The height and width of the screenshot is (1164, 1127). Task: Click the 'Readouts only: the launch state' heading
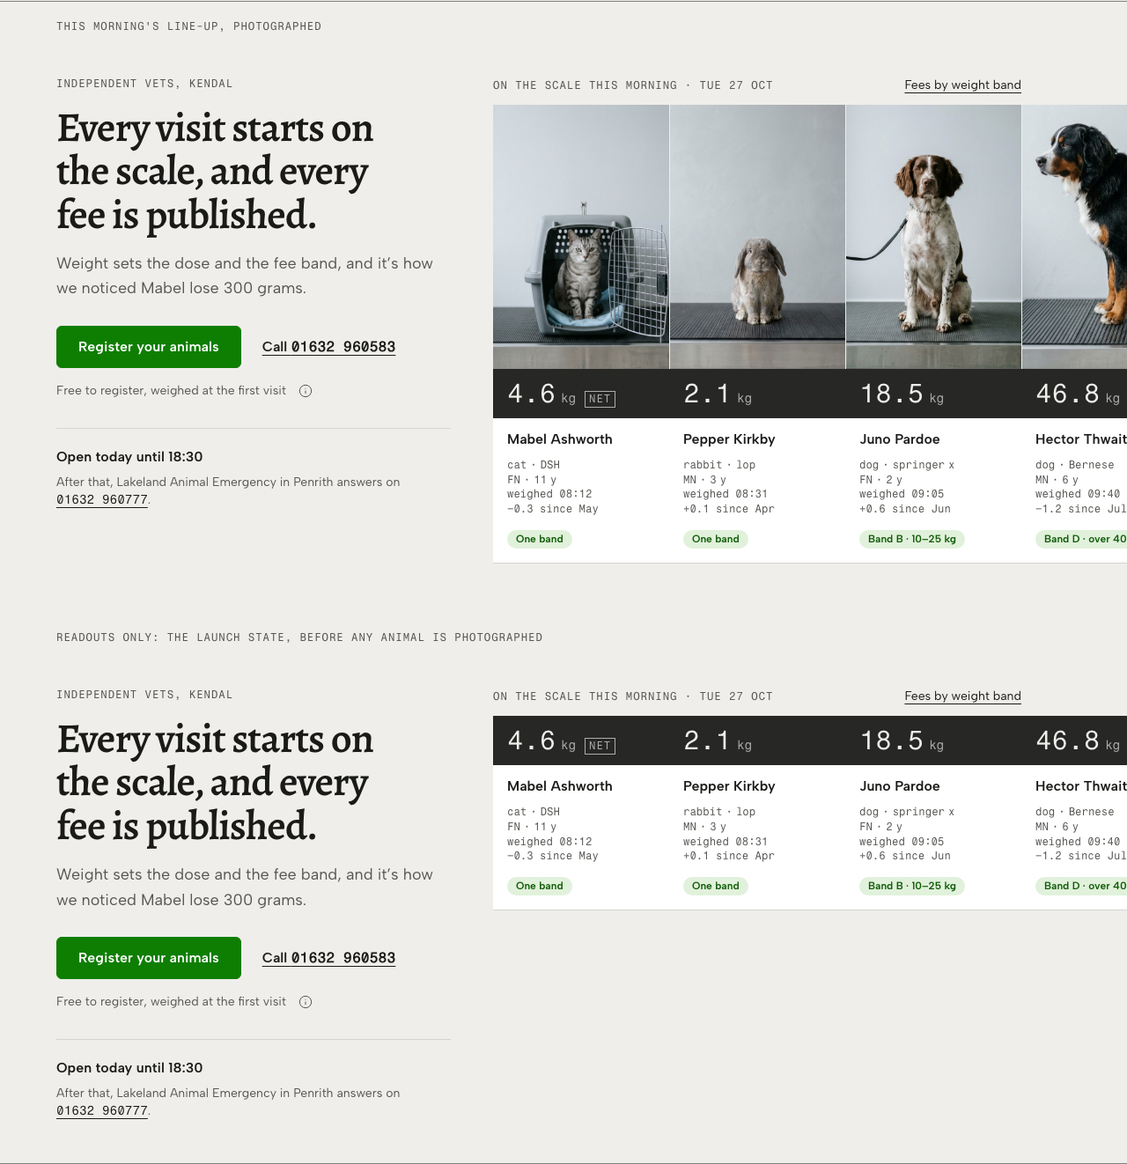coord(299,637)
